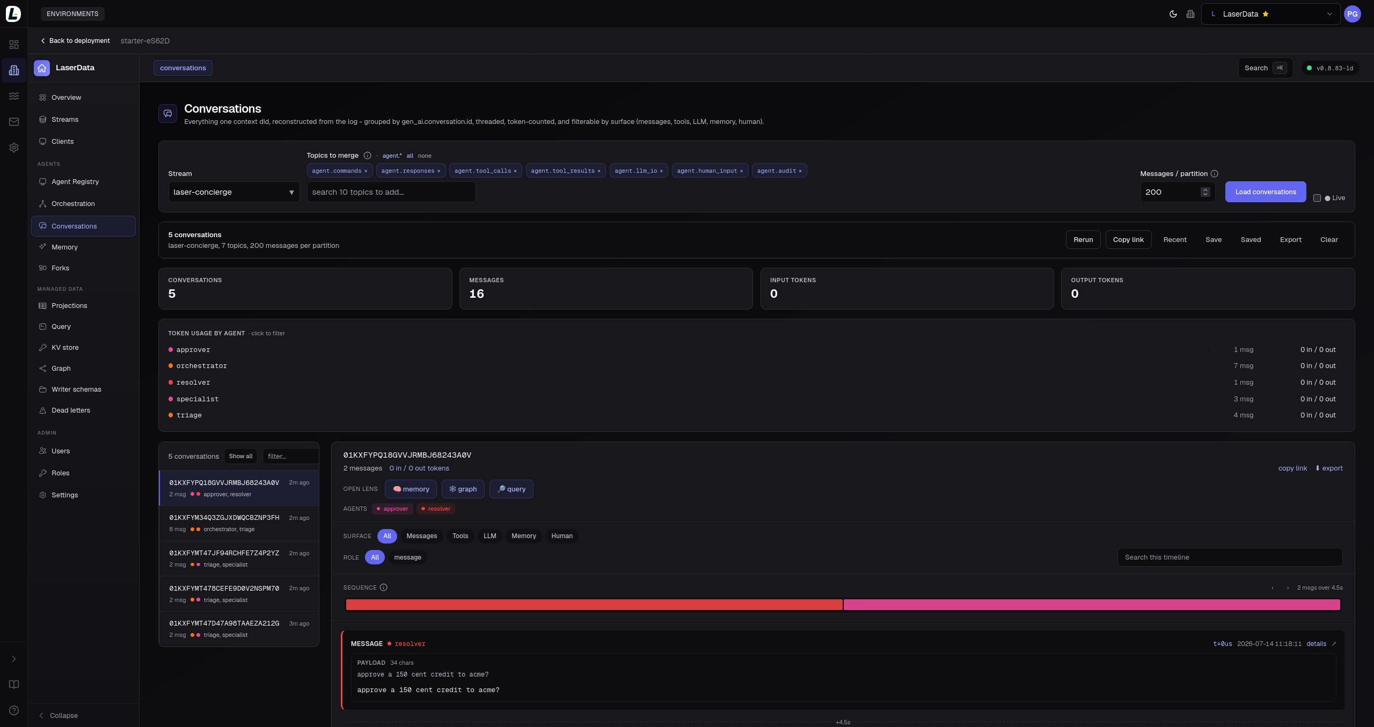The width and height of the screenshot is (1374, 727).
Task: Toggle dark mode moon icon
Action: pyautogui.click(x=1173, y=14)
